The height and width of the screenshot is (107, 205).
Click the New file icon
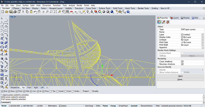click(x=3, y=12)
